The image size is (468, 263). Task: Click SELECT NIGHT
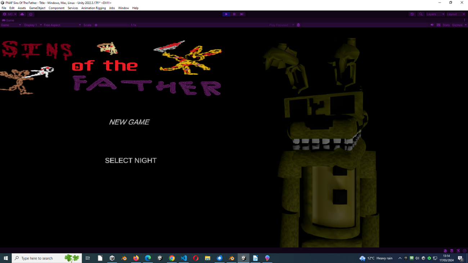click(130, 160)
